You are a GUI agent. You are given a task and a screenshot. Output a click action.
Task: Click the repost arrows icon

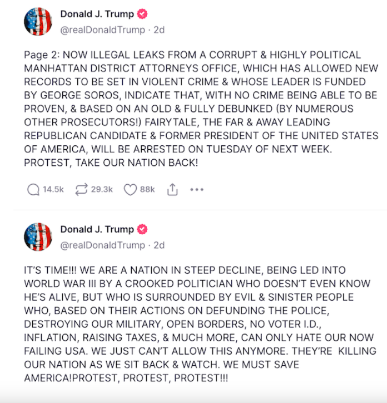(x=81, y=190)
